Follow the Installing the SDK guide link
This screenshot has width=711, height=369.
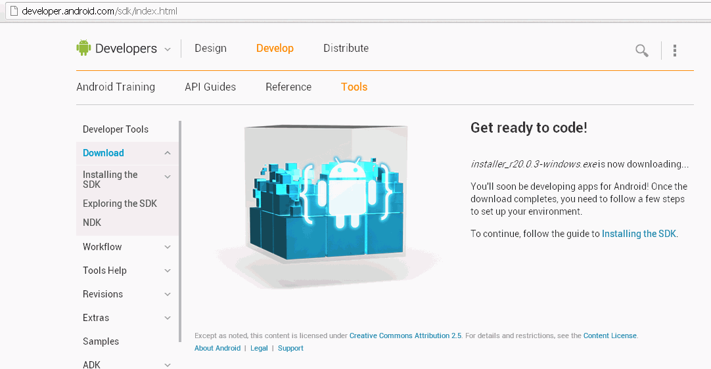[x=639, y=234]
